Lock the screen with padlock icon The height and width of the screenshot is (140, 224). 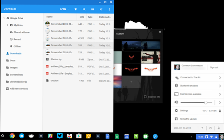click(219, 128)
